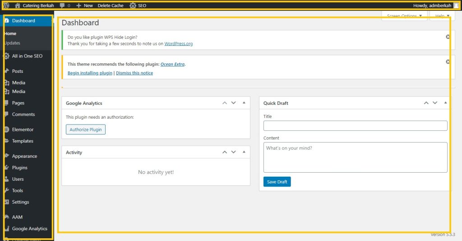The height and width of the screenshot is (241, 462).
Task: Open the New content menu label
Action: pos(88,5)
